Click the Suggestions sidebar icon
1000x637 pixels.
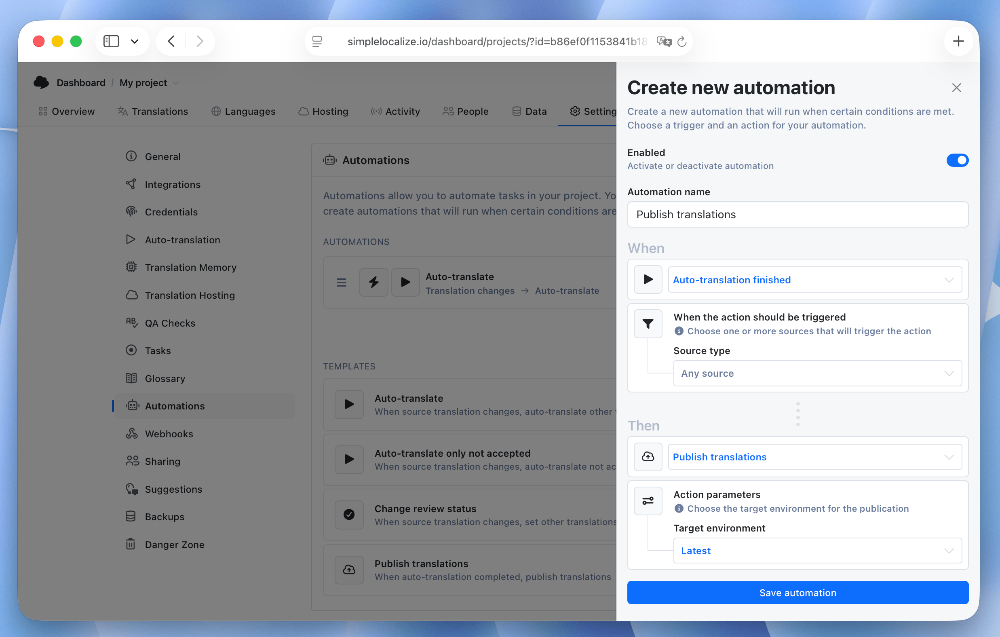pos(132,489)
